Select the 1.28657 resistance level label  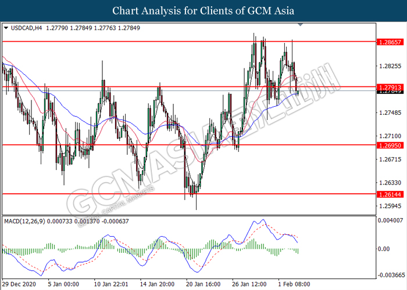390,42
